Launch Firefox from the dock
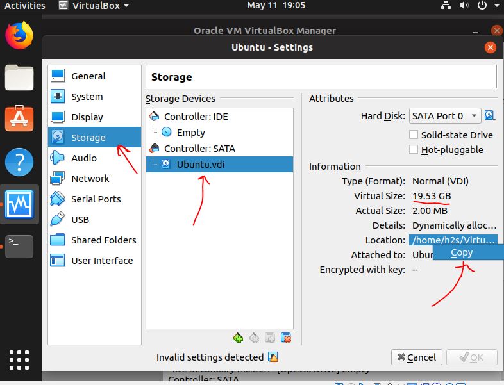This screenshot has width=504, height=385. (x=19, y=35)
